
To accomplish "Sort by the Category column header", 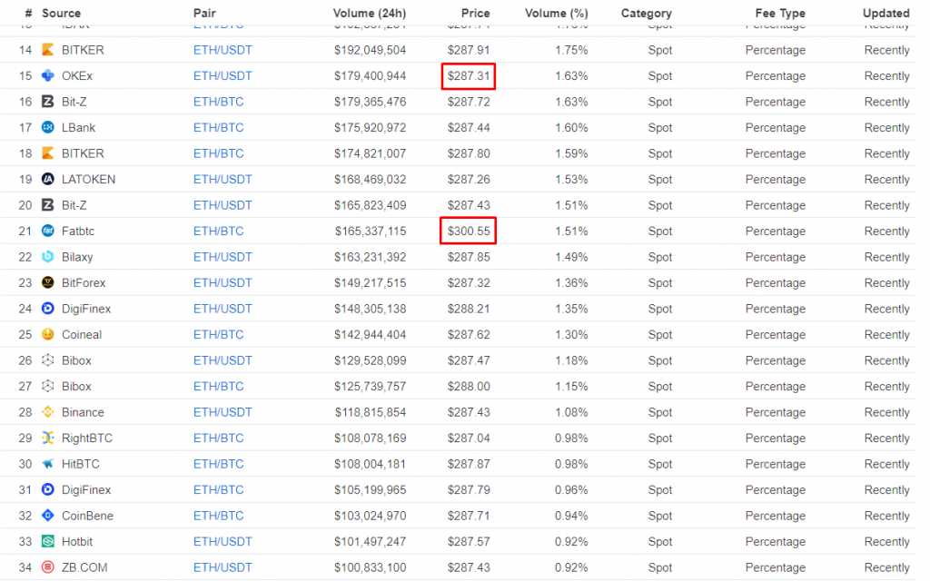I will click(x=647, y=13).
